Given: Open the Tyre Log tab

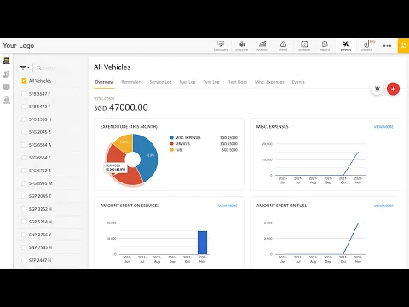Looking at the screenshot, I should [x=211, y=82].
